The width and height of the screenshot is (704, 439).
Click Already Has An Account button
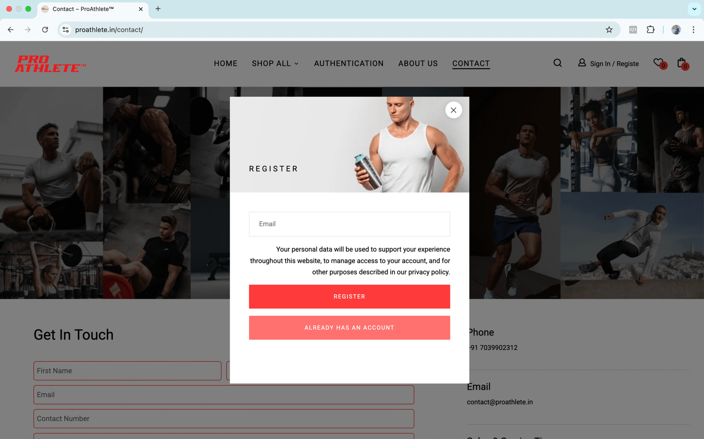pyautogui.click(x=349, y=328)
